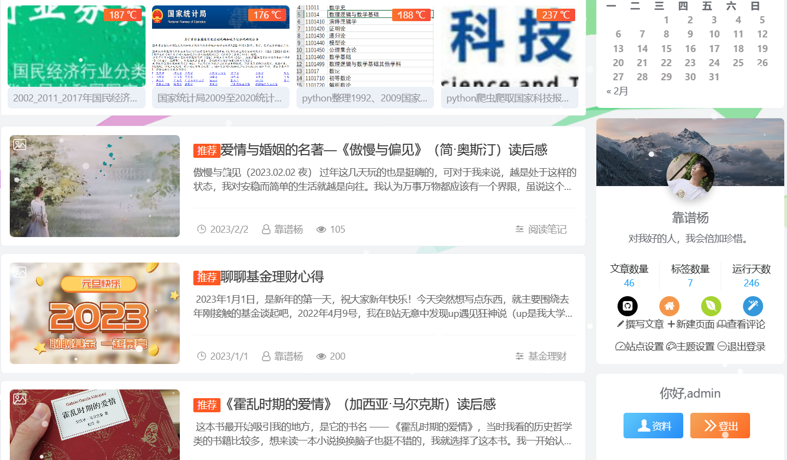The height and width of the screenshot is (460, 787).
Task: Click 退出登录 to log out
Action: pyautogui.click(x=741, y=347)
